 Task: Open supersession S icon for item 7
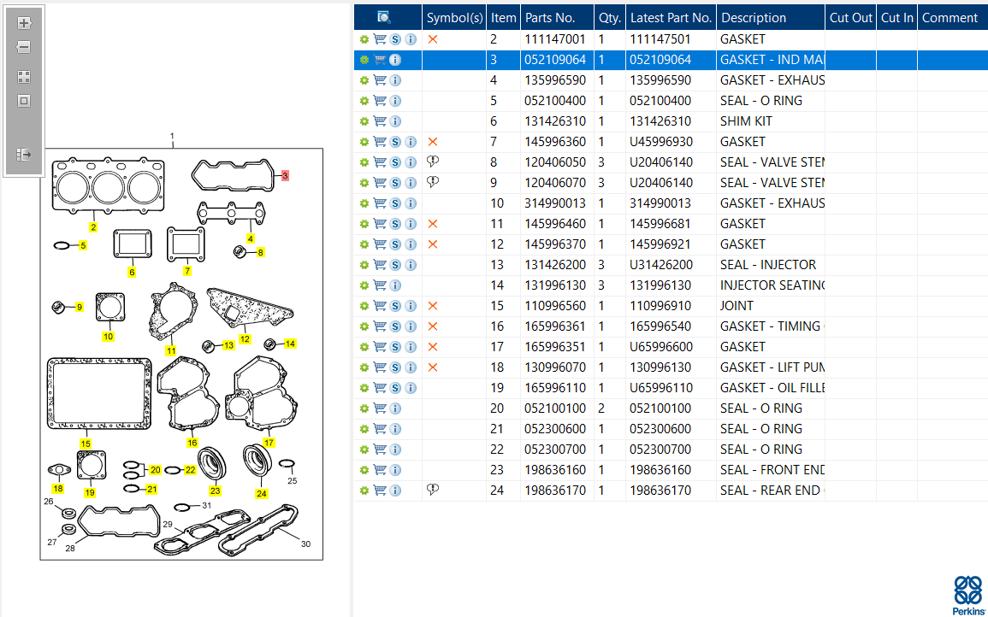[x=395, y=142]
